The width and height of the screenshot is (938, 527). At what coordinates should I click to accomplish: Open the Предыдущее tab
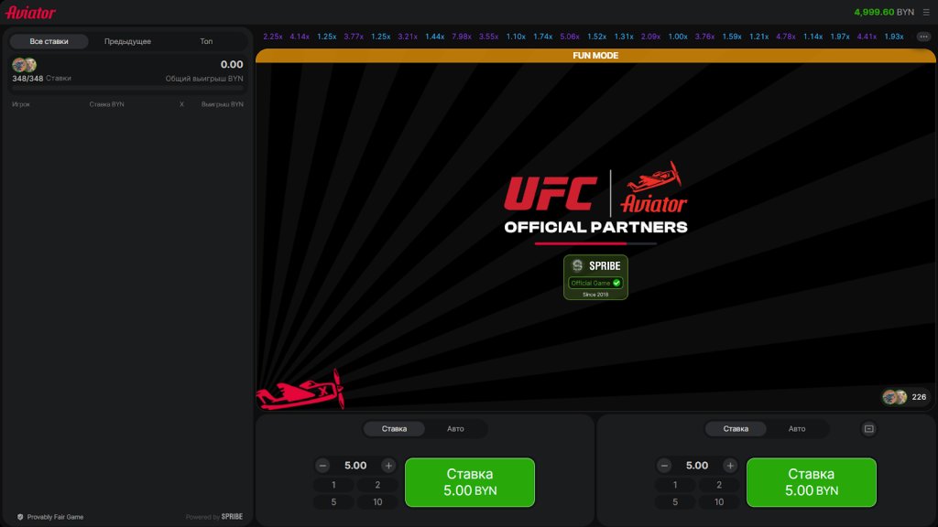pos(127,41)
